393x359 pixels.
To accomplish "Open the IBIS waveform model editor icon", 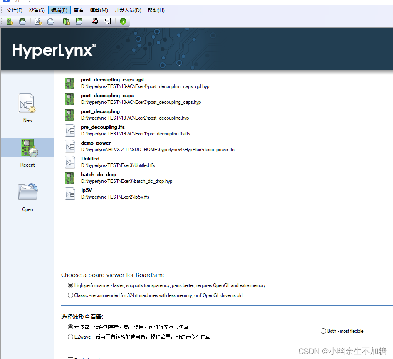I will pyautogui.click(x=95, y=21).
